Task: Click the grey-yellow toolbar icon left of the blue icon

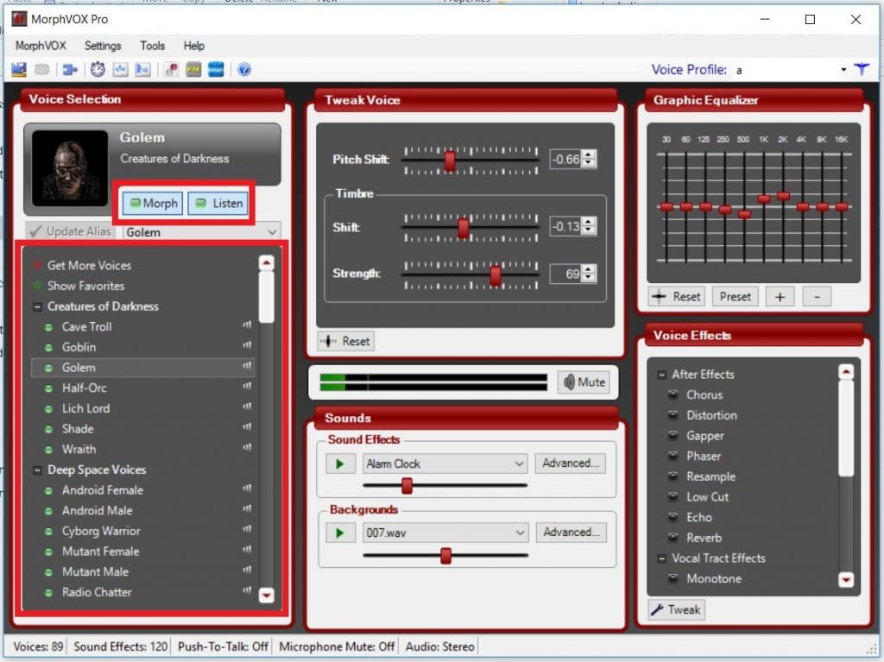Action: (x=193, y=69)
